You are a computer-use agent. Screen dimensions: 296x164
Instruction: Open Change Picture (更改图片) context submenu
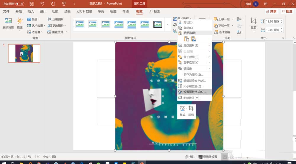click(194, 45)
